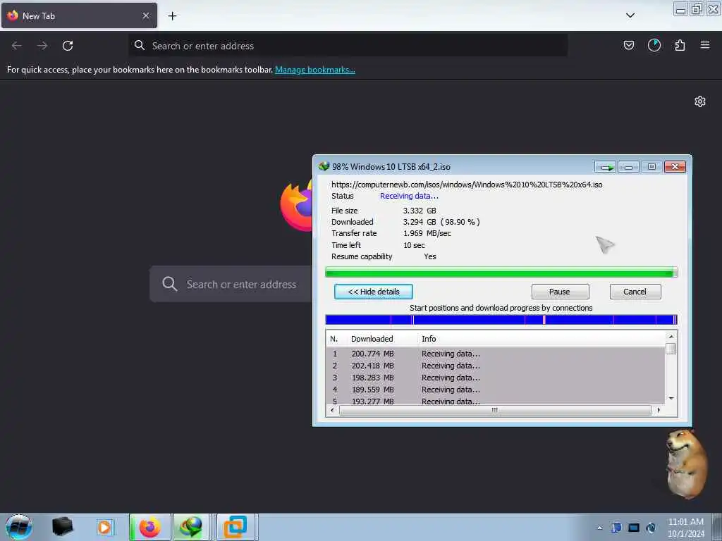
Task: Expand the list all tabs chevron
Action: tap(630, 15)
